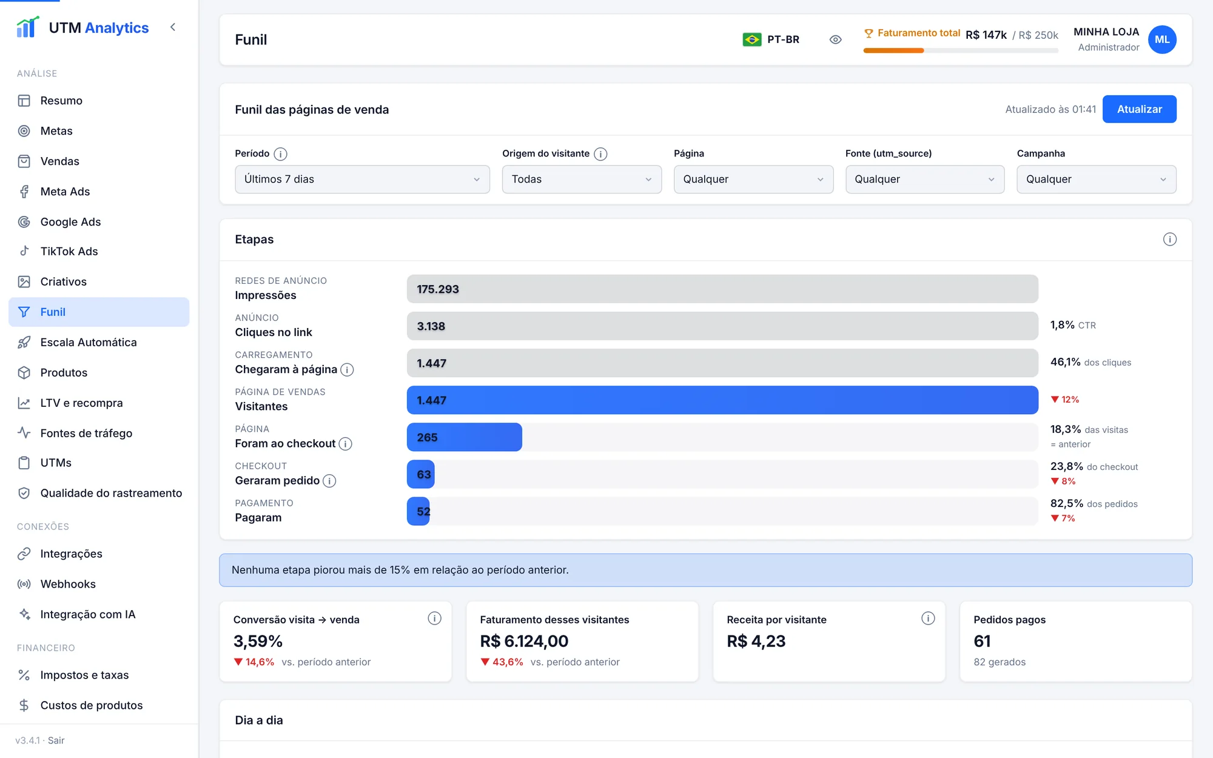Click info icon next to Origem do visitante
This screenshot has height=758, width=1213.
(x=600, y=154)
